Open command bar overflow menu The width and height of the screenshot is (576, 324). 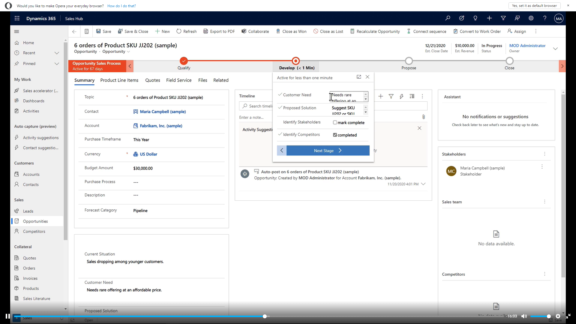[536, 31]
